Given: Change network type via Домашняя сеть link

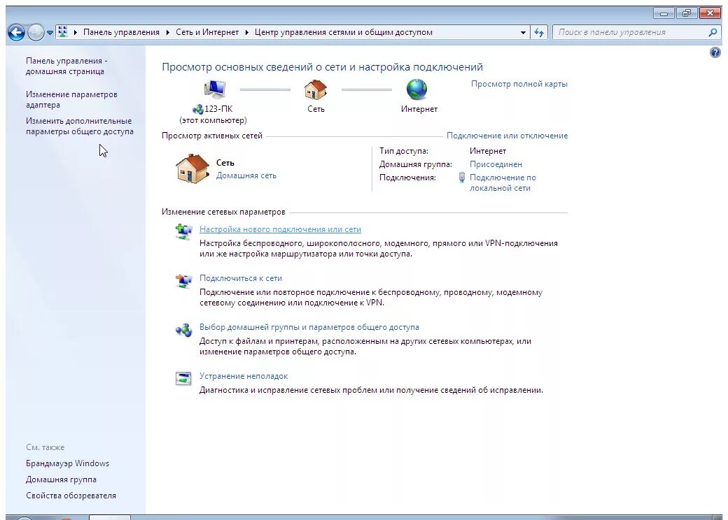Looking at the screenshot, I should pyautogui.click(x=246, y=175).
